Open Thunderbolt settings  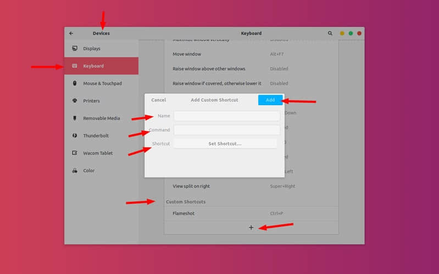click(101, 135)
